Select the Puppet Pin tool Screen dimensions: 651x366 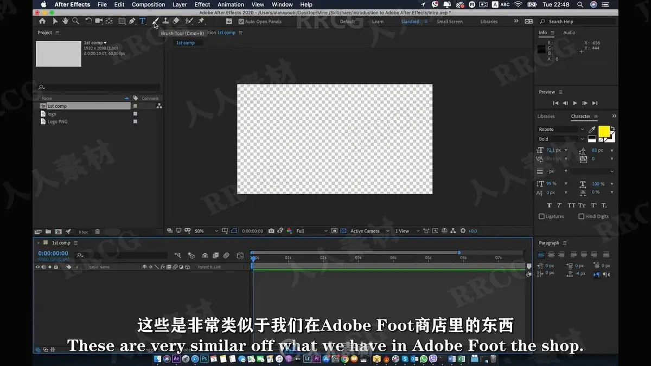pos(201,21)
